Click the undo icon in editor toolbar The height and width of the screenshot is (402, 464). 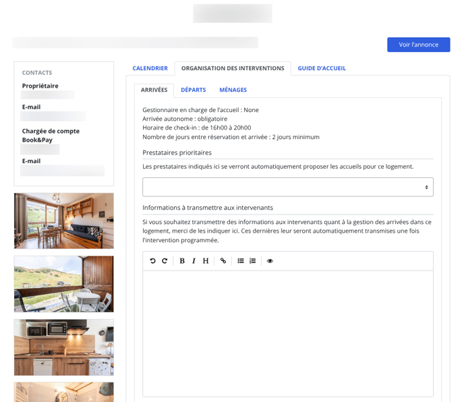(153, 261)
